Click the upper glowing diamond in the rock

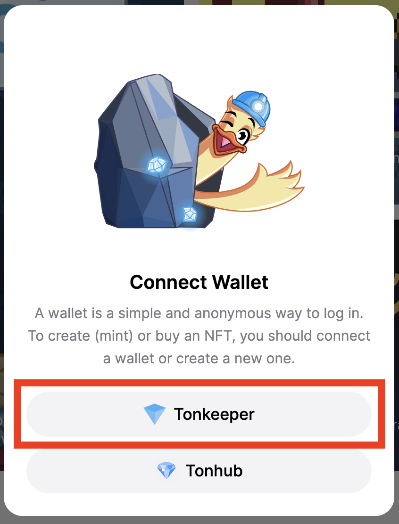click(157, 164)
